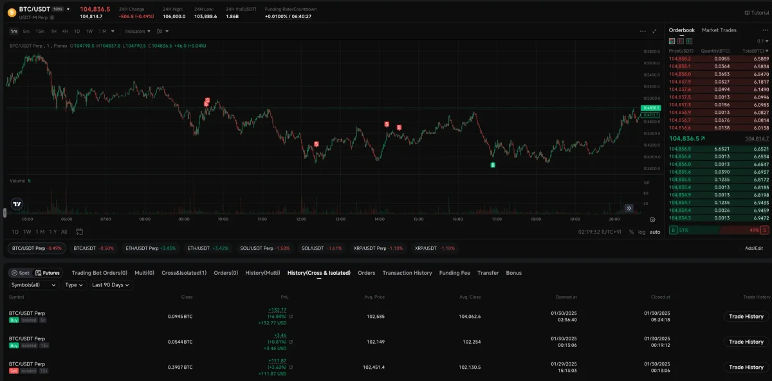The image size is (772, 381).
Task: Select the combined buy/sell orderbook view icon
Action: click(x=672, y=41)
